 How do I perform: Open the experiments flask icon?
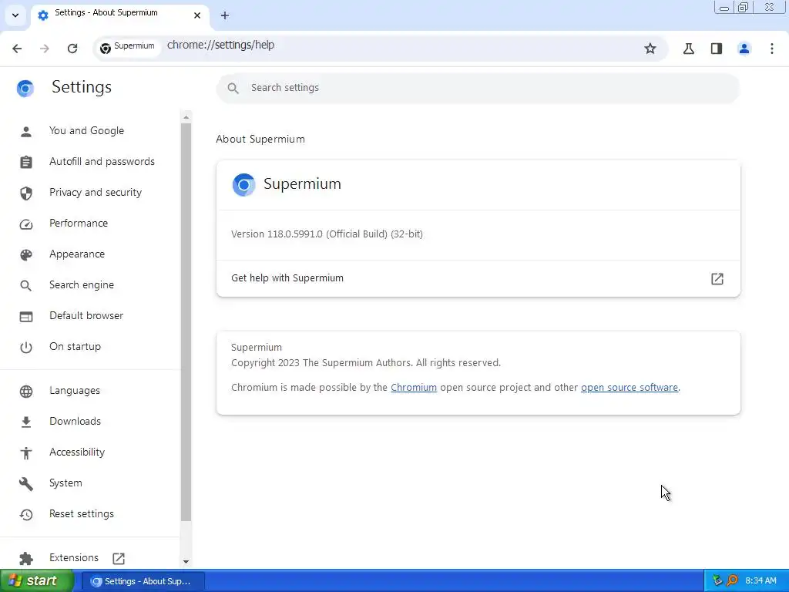[x=689, y=49]
